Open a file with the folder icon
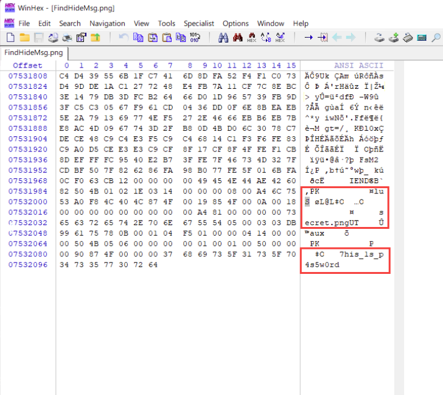This screenshot has height=395, width=443. point(24,38)
